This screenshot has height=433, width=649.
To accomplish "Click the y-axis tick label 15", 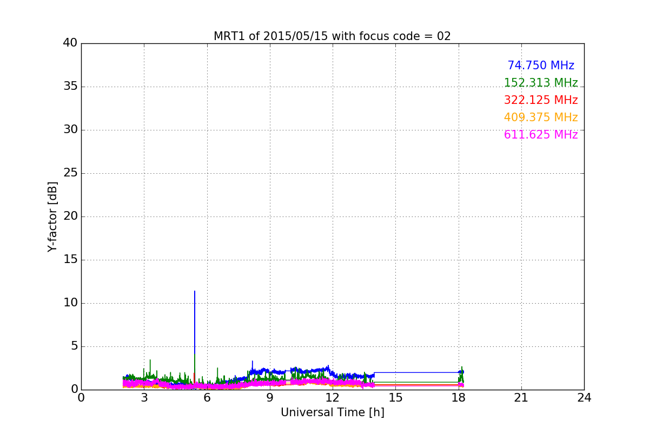I will pyautogui.click(x=70, y=260).
